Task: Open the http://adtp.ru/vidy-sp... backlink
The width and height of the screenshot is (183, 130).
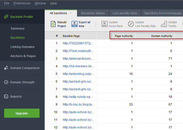Action: tap(78, 97)
